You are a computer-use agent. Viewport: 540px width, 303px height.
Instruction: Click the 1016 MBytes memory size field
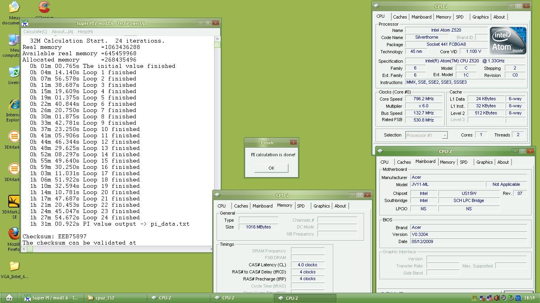pos(259,227)
